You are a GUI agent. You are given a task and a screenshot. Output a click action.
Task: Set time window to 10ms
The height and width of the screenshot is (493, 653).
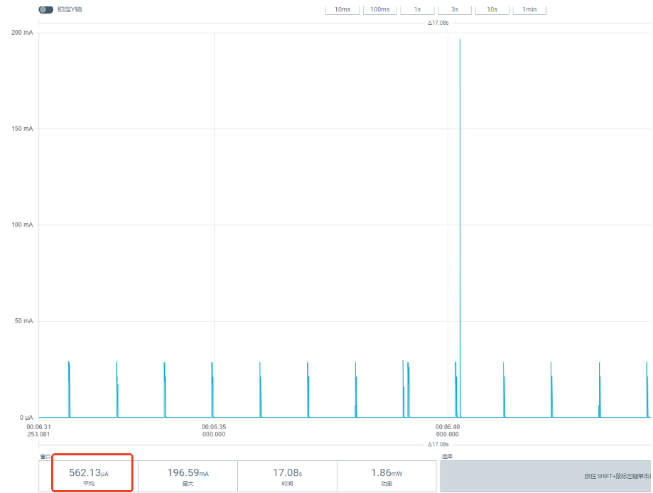point(342,9)
